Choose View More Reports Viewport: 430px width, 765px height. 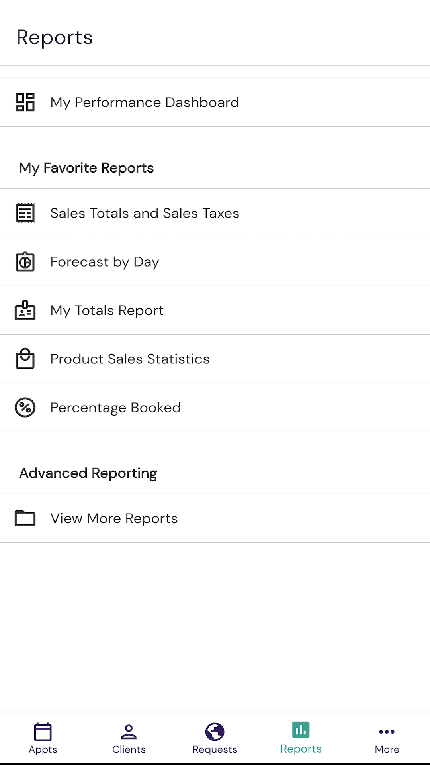[x=114, y=518]
